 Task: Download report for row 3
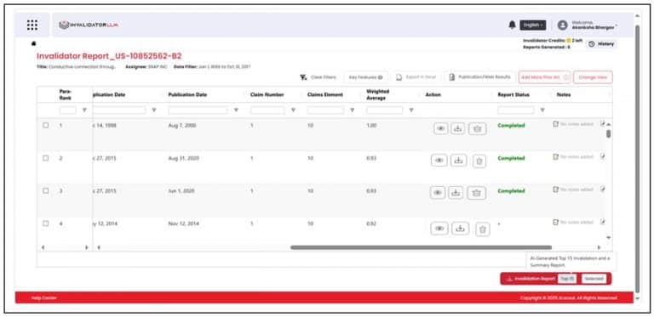point(456,193)
